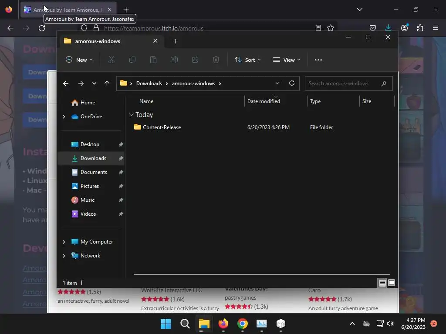Switch to details view layout icon
446x334 pixels.
pyautogui.click(x=382, y=283)
